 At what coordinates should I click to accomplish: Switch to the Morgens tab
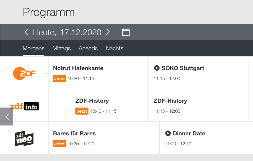click(x=34, y=48)
